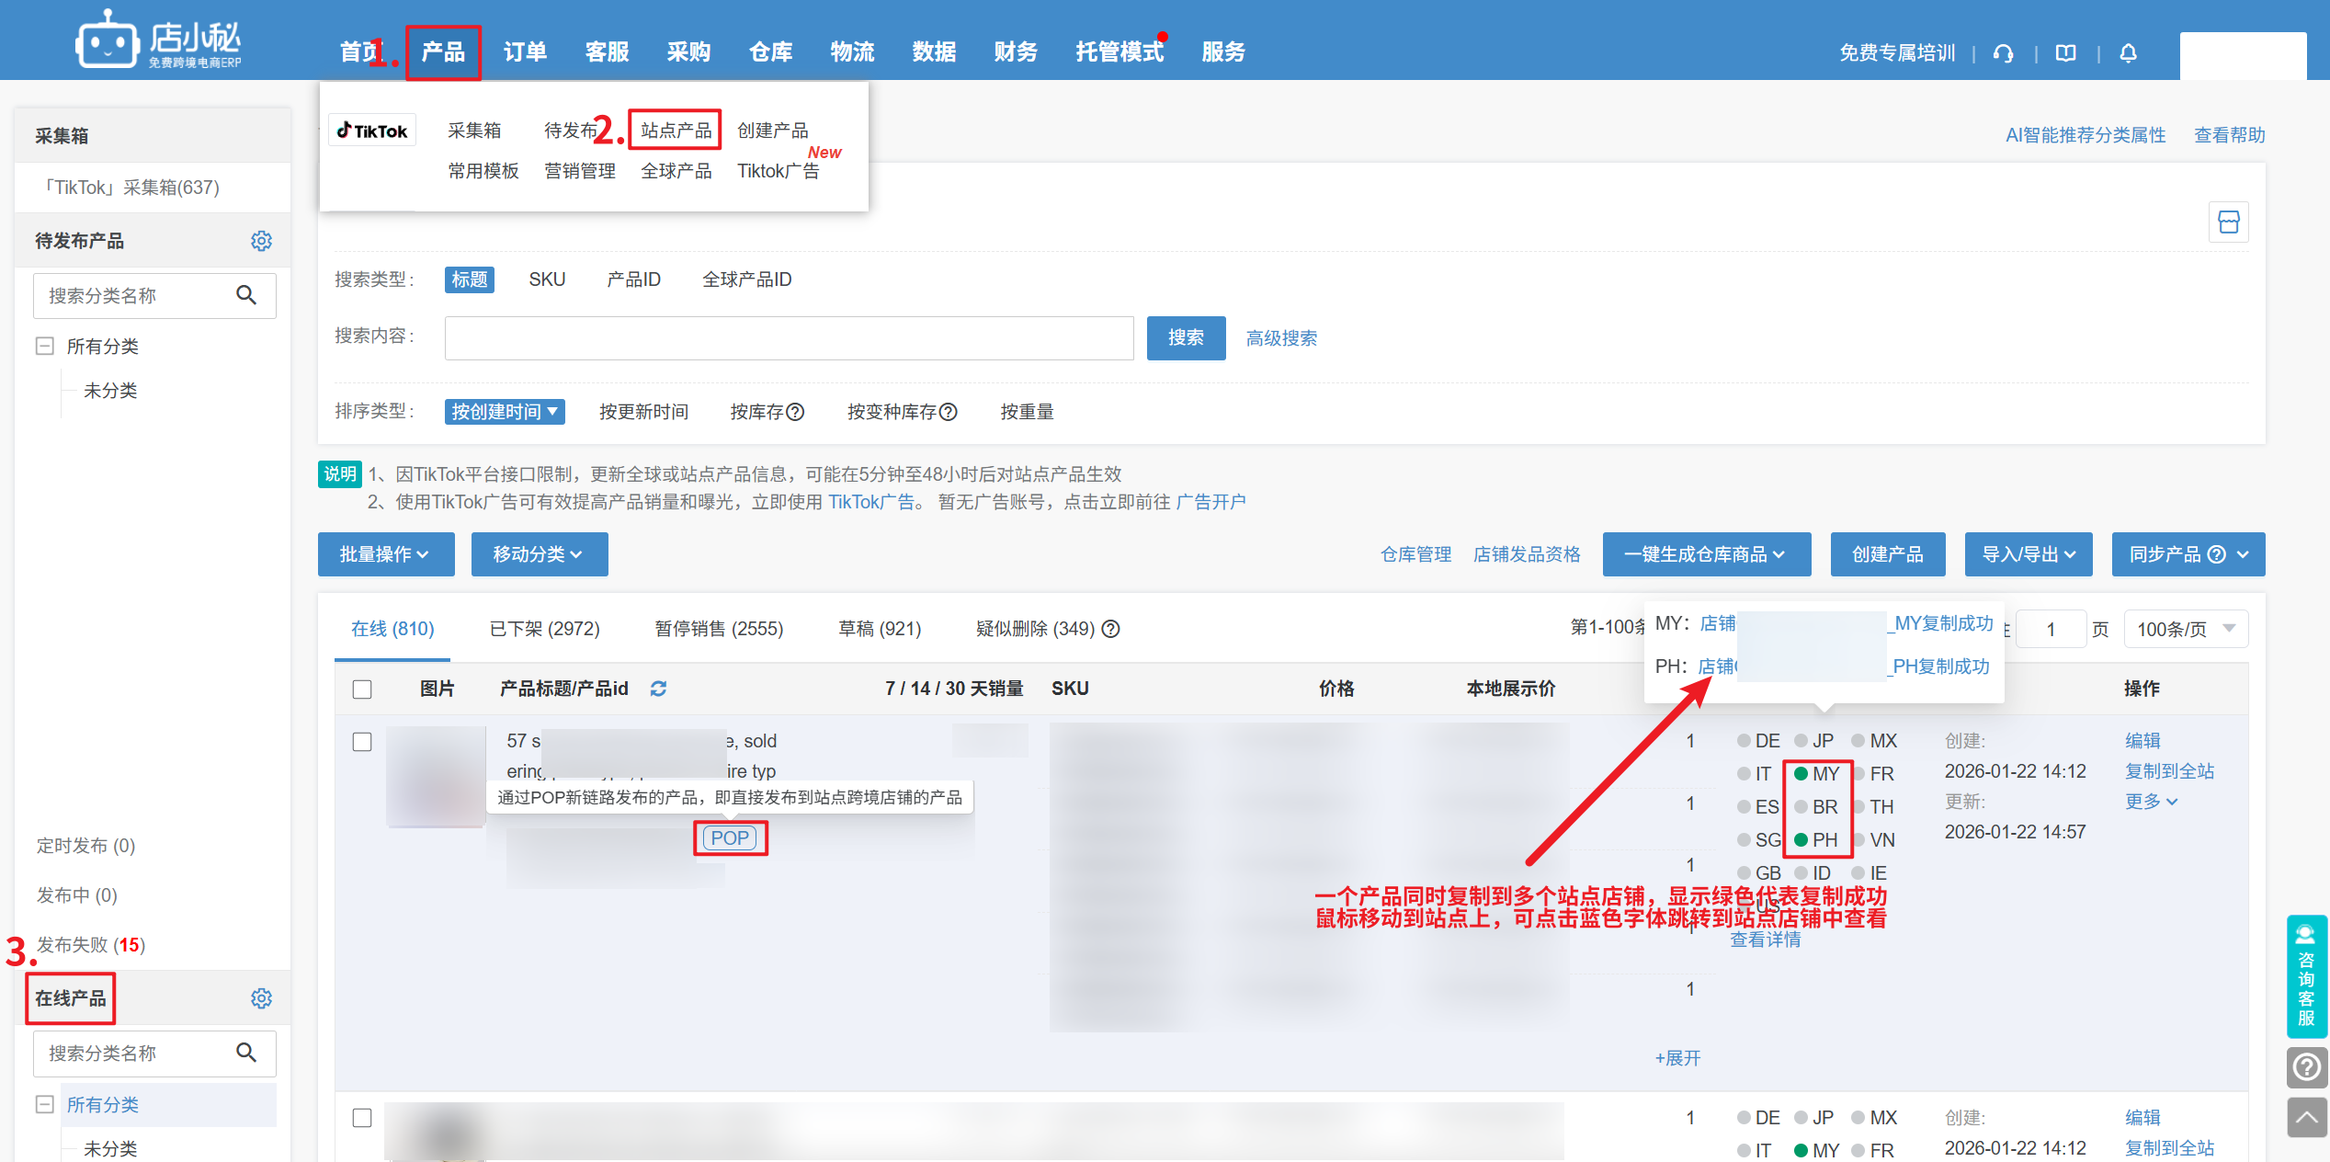Open the 订单 top menu
This screenshot has height=1162, width=2330.
click(525, 52)
